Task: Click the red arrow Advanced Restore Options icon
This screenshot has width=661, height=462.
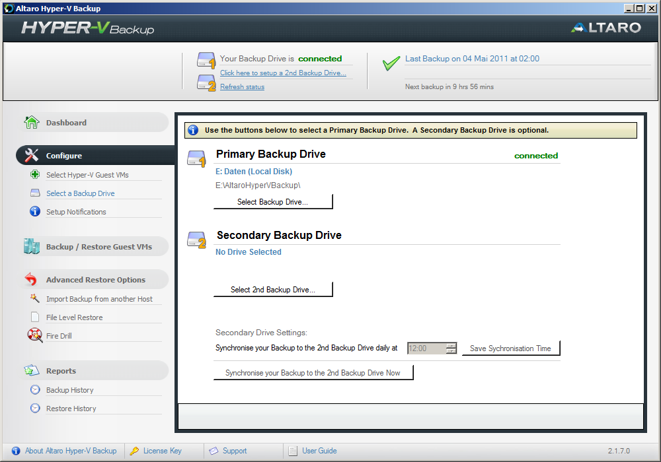Action: pyautogui.click(x=31, y=279)
